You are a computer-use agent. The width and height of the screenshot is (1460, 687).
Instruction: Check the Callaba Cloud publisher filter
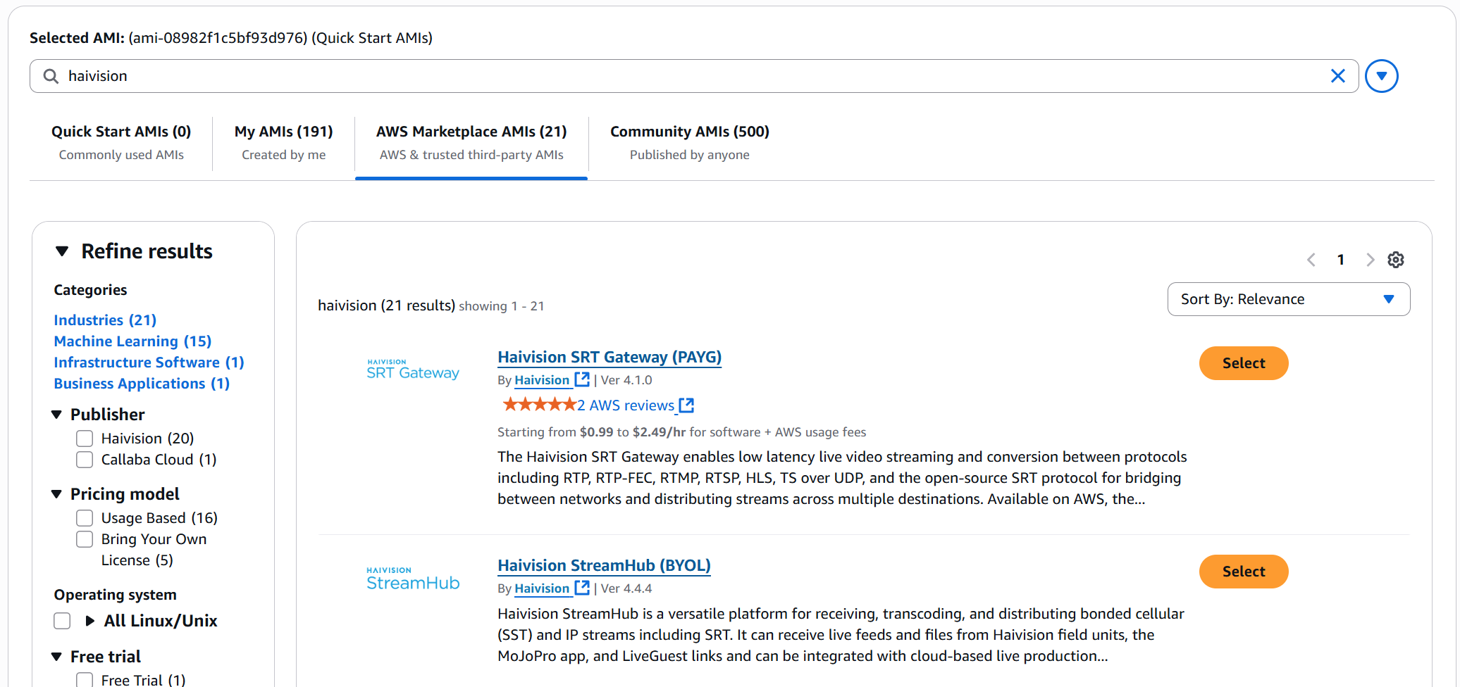tap(85, 460)
